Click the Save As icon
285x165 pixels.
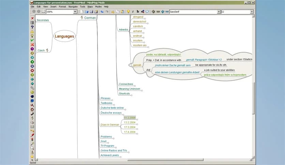[96, 12]
